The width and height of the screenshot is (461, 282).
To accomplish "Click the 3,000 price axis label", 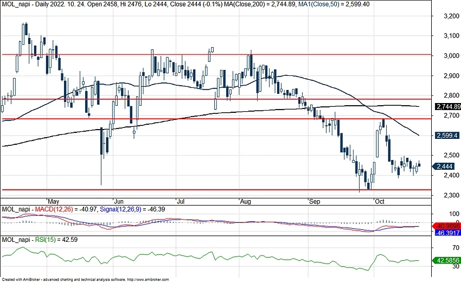I will pos(451,56).
